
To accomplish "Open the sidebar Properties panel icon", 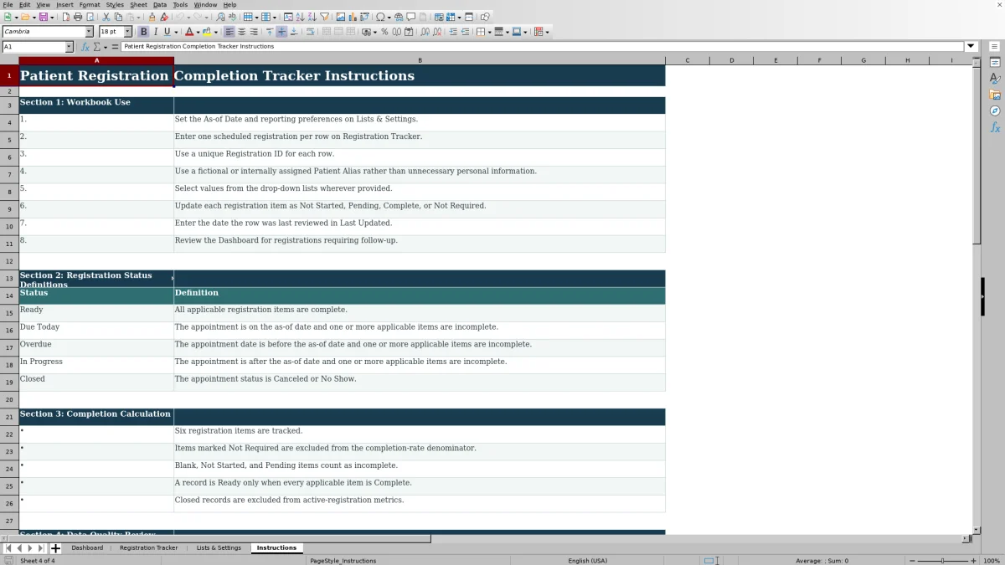I will coord(995,63).
